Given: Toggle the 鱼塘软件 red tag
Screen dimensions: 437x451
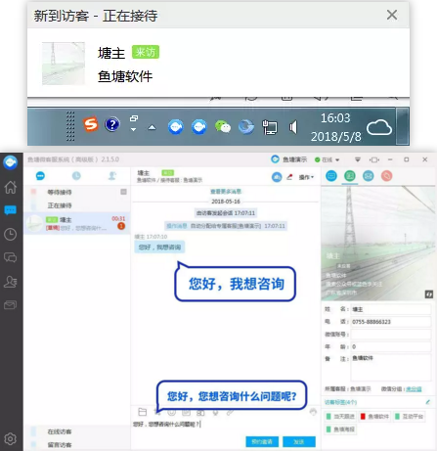Looking at the screenshot, I should 375,417.
